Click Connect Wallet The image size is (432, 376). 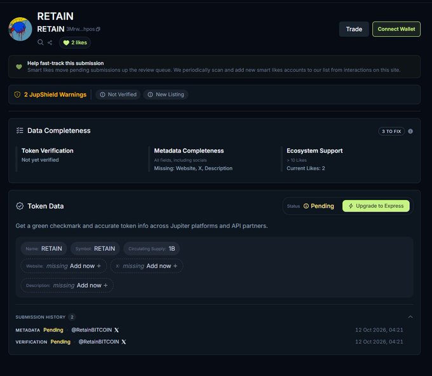pos(396,29)
